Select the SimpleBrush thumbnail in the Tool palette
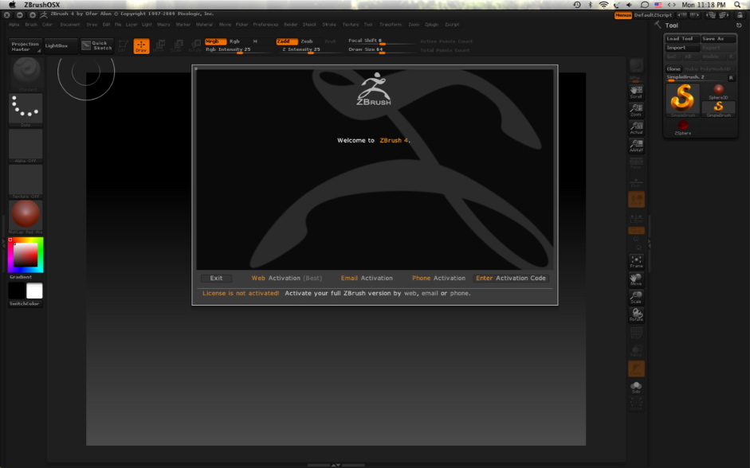Viewport: 750px width, 468px height. pyautogui.click(x=682, y=99)
